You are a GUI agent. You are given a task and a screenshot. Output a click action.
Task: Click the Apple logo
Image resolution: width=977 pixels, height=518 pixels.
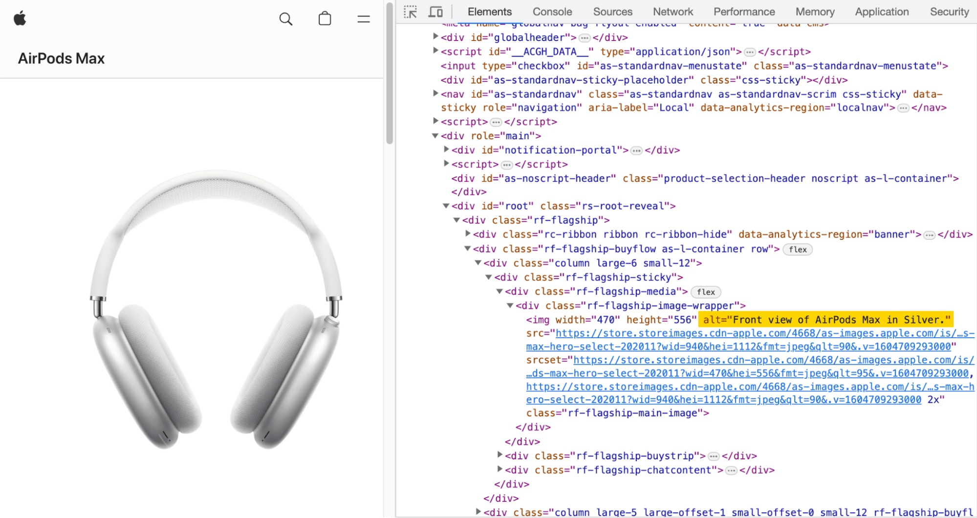[x=20, y=18]
